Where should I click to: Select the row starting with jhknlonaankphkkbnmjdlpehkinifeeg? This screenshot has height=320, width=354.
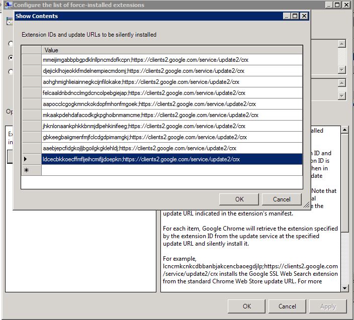[172, 126]
